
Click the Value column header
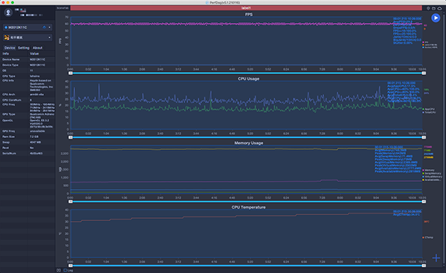click(x=34, y=53)
